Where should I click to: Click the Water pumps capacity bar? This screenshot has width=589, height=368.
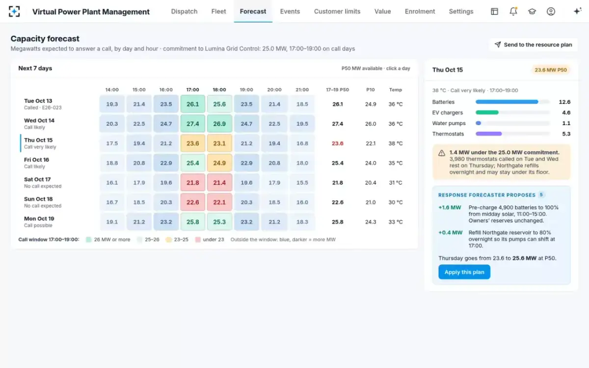pyautogui.click(x=512, y=124)
